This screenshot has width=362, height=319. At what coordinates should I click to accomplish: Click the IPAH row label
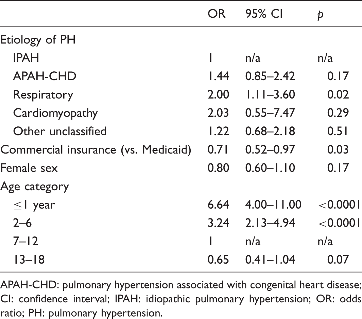[26, 58]
